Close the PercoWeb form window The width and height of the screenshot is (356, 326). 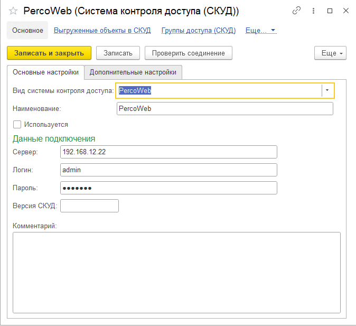(345, 11)
